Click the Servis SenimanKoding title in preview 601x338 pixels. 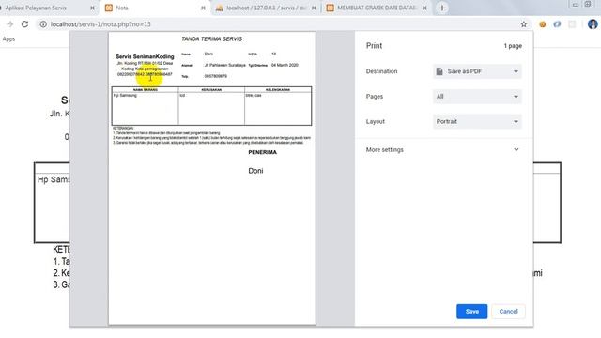click(x=145, y=56)
